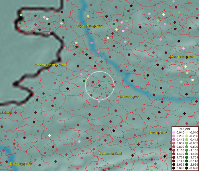Click the legend value text '1.155'

coord(180,150)
